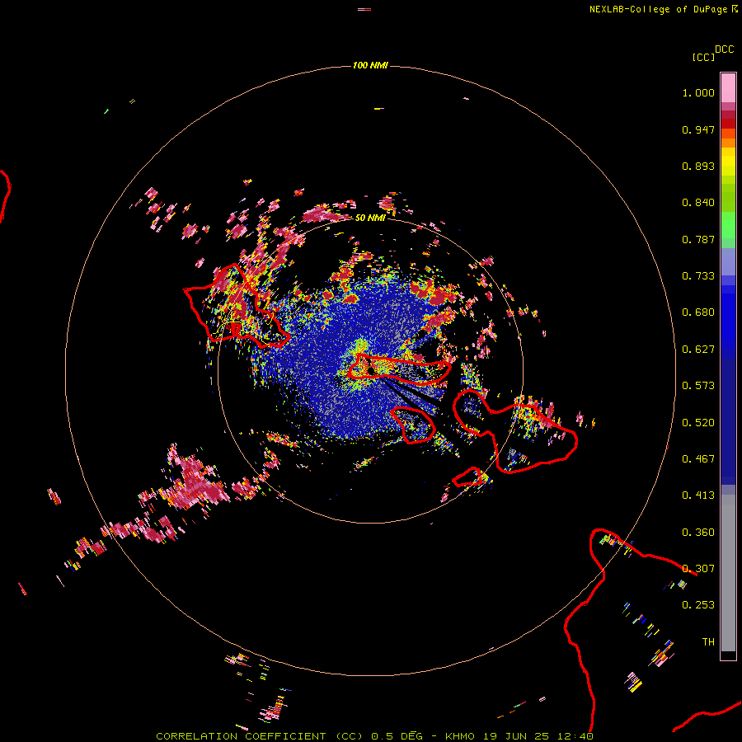This screenshot has height=742, width=742.
Task: Click the NEXLAB-College of DuPage label
Action: [658, 9]
